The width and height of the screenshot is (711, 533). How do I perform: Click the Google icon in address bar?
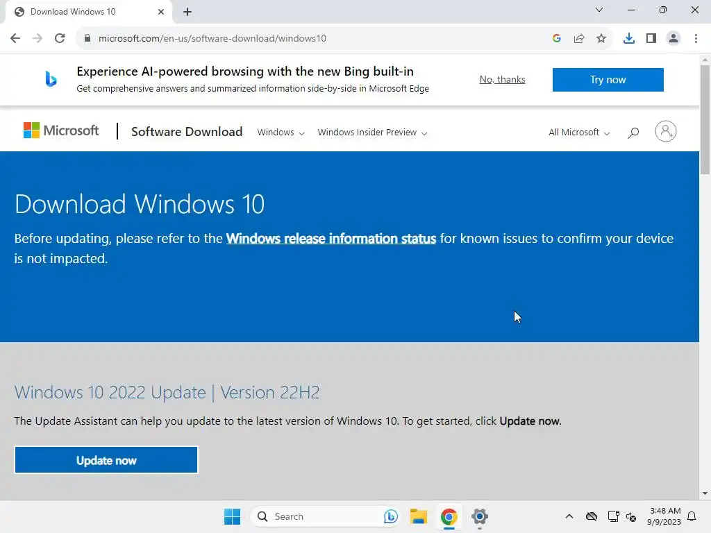[557, 38]
